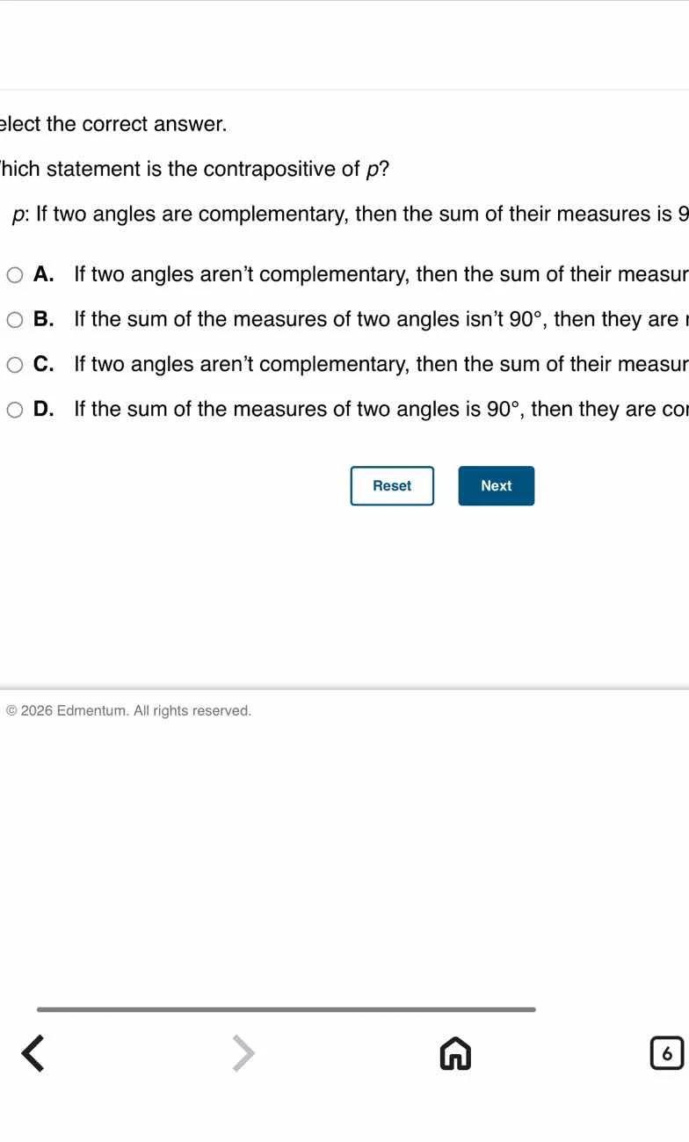Click the page counter showing 6

666,1053
